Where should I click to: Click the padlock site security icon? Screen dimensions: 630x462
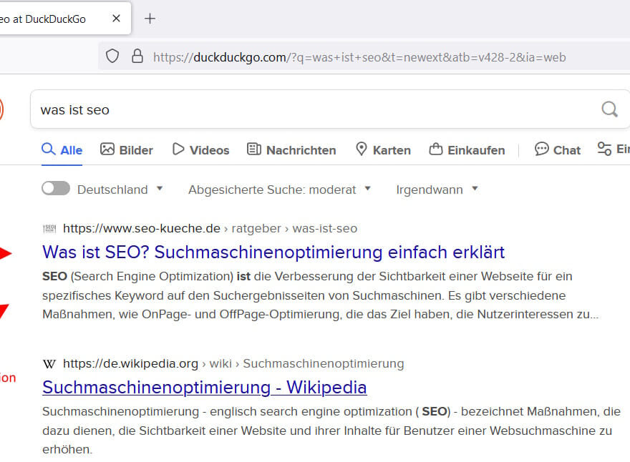click(x=137, y=56)
